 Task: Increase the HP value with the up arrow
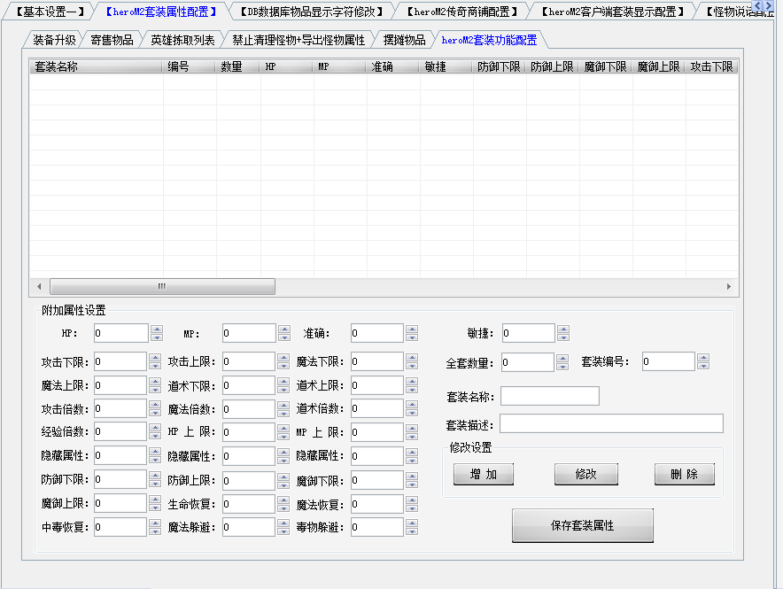point(156,329)
